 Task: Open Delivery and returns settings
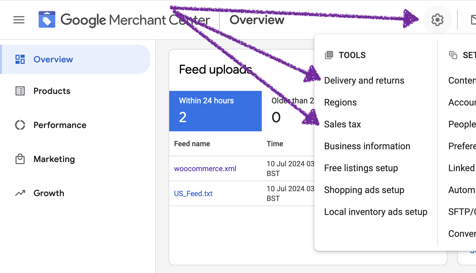point(364,80)
